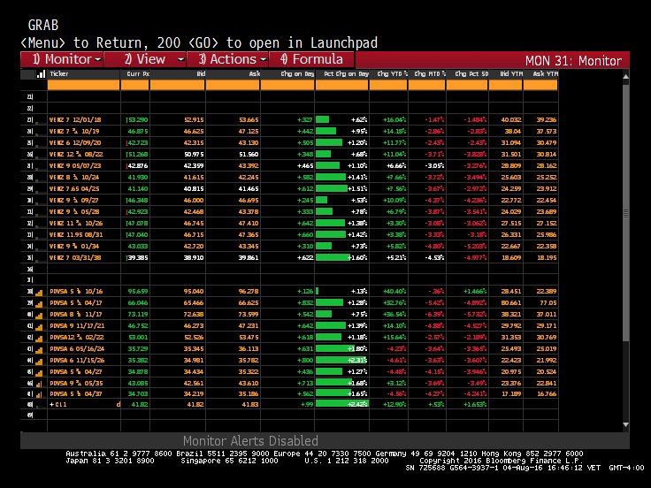This screenshot has height=488, width=651.
Task: Click the bid value 52.915
Action: pos(194,120)
